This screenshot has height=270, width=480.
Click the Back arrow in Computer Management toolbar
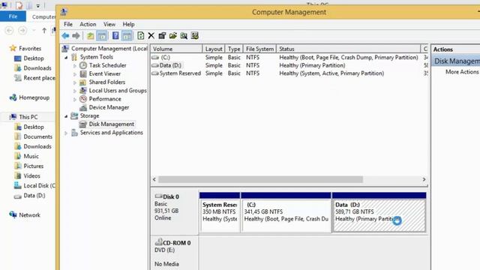click(x=65, y=36)
